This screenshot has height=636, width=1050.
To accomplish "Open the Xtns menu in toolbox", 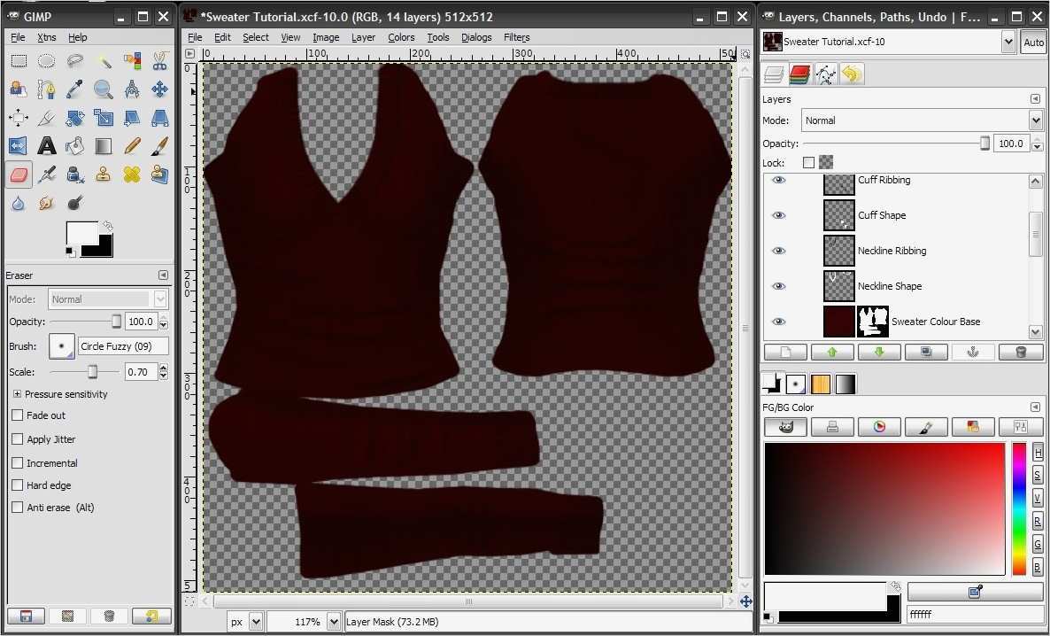I will (47, 37).
